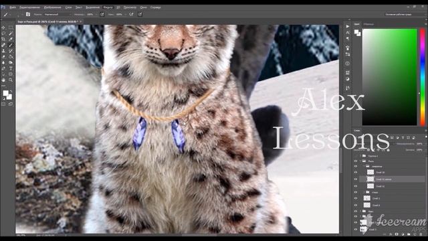Open the Character panel icon
Viewport: 428px width, 241px height.
[x=348, y=33]
